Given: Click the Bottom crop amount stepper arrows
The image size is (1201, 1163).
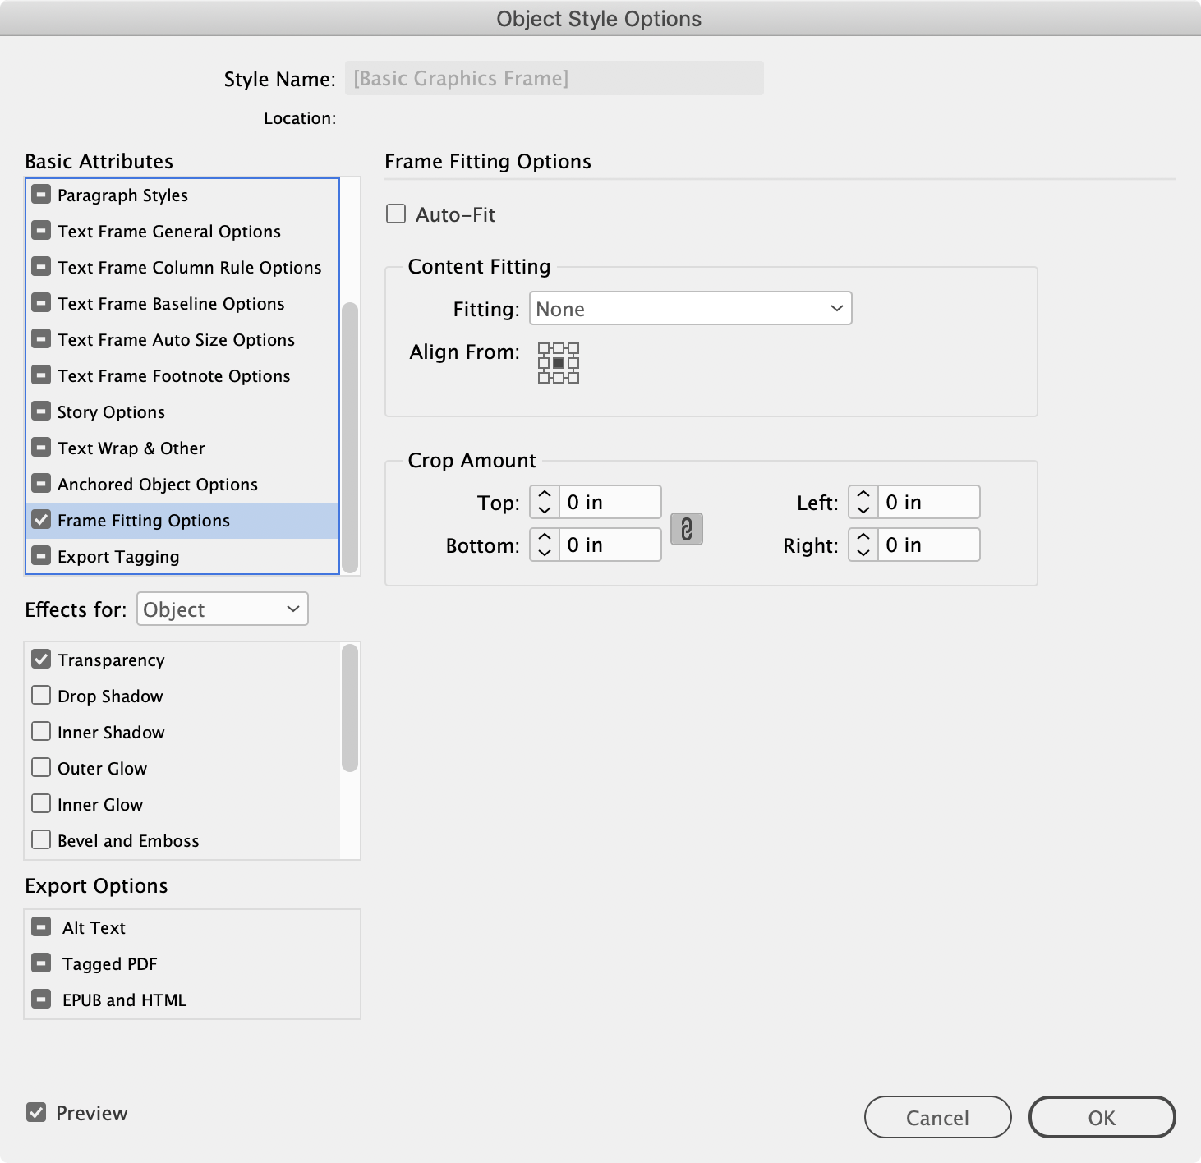Looking at the screenshot, I should pos(545,545).
